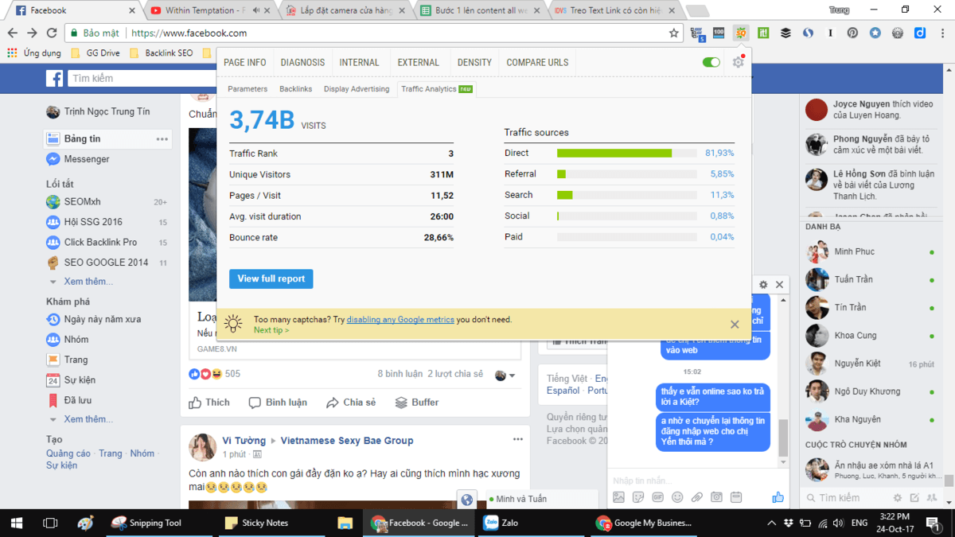Open Windows Start menu
The height and width of the screenshot is (537, 955).
[x=16, y=523]
